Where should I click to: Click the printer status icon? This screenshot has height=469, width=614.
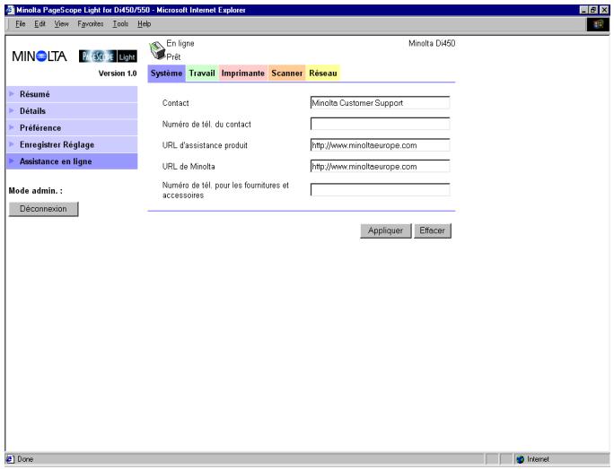157,50
